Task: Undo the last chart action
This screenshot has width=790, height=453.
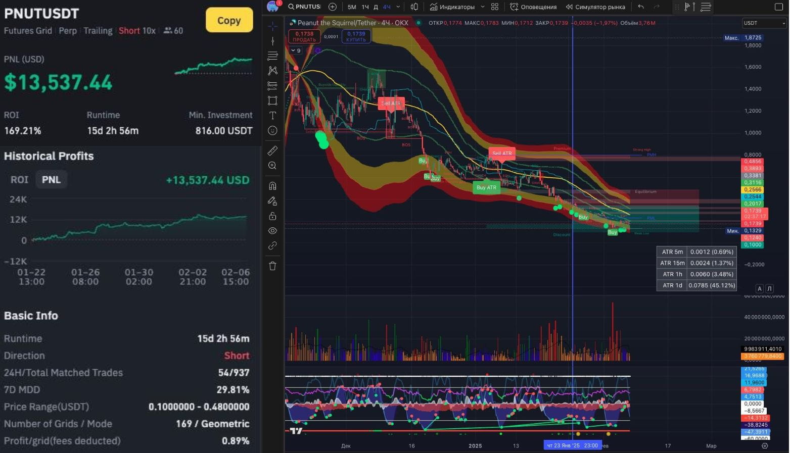Action: pos(641,7)
